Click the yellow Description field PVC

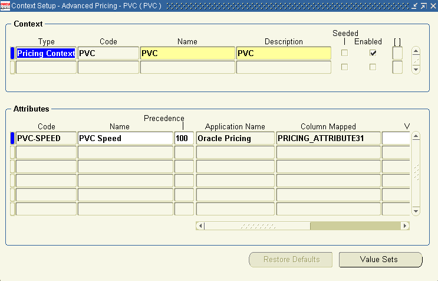284,53
